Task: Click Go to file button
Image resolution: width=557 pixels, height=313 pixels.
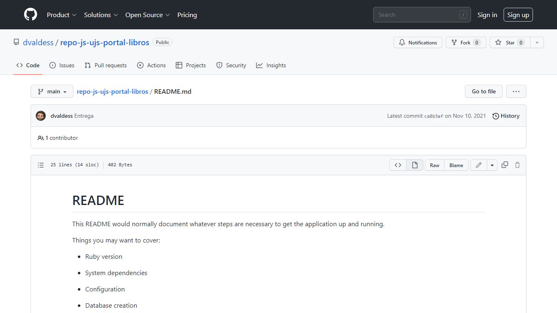Action: coord(484,91)
